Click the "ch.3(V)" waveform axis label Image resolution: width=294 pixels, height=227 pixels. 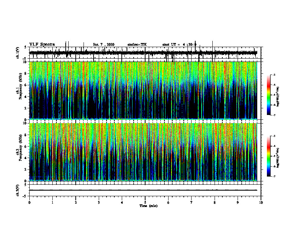18,190
